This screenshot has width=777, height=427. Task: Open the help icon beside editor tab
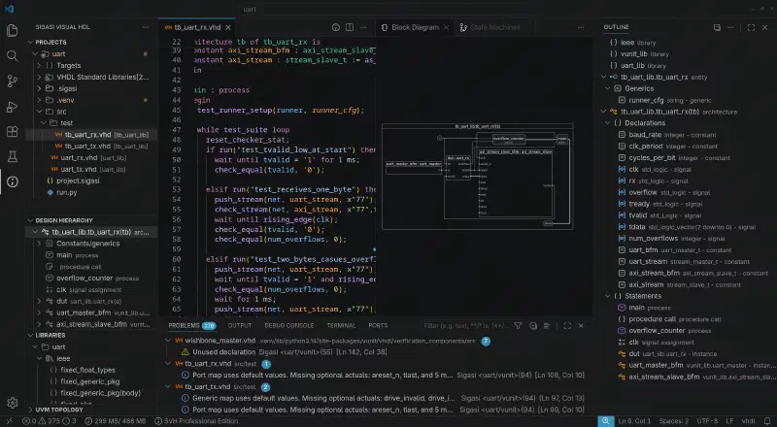click(x=335, y=27)
